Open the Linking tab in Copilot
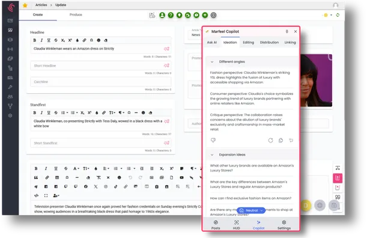Screen dimensions: 373x238 click(290, 42)
